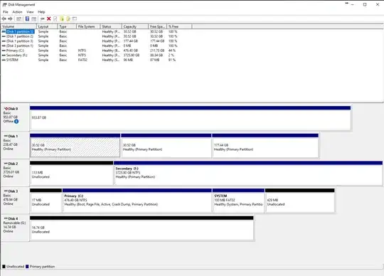Viewport: 384px width, 276px height.
Task: Sort by the Capacity column header
Action: (135, 26)
